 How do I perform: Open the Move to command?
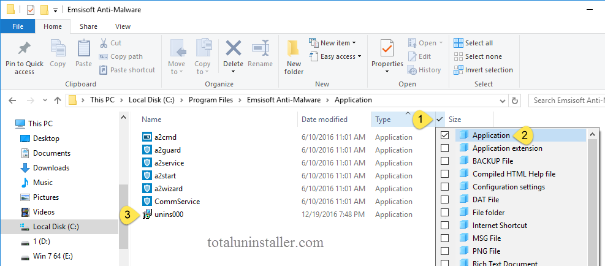point(177,56)
